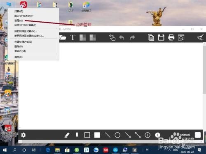
Task: Save the snip with the floppy disk icon
Action: (161, 37)
